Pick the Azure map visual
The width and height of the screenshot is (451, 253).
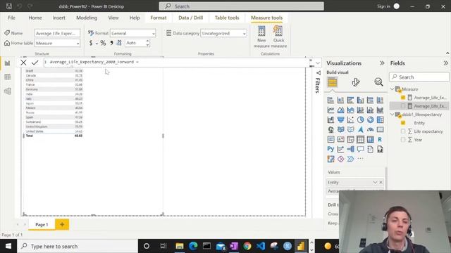tap(360, 129)
